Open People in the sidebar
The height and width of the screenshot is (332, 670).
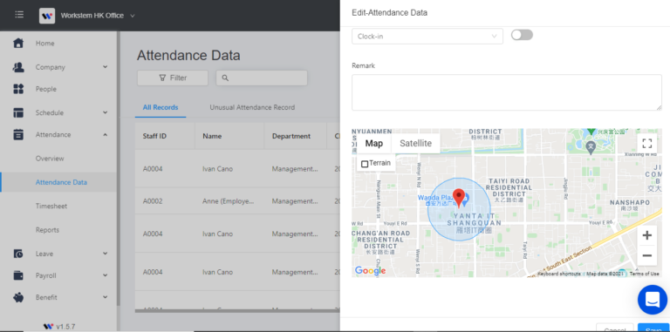coord(45,89)
